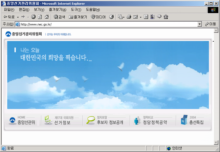Click the Messenger speech bubble icon
220x152 pixels.
[x=159, y=17]
